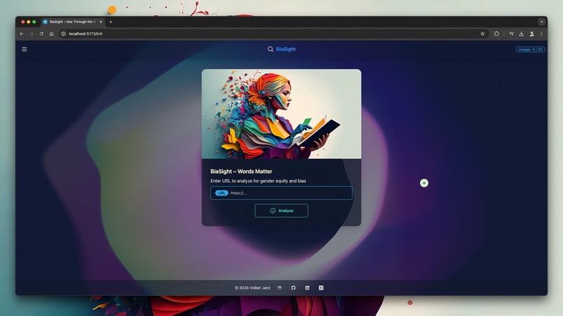563x316 pixels.
Task: Open the LinkedIn icon link in footer
Action: click(x=307, y=287)
